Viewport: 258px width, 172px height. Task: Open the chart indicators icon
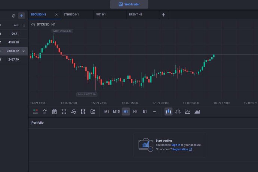[x=45, y=111]
